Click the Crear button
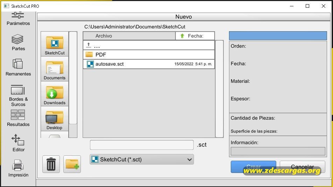The image size is (333, 187). (x=254, y=167)
